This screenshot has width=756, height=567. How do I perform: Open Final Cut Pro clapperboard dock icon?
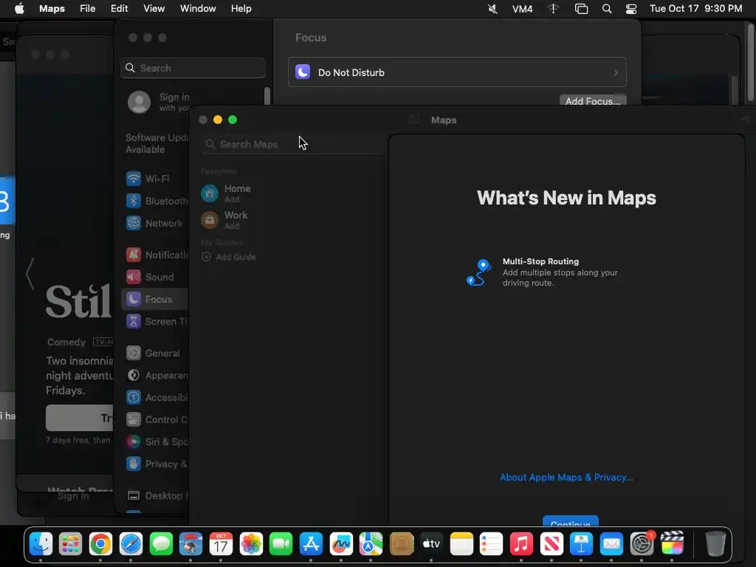pos(672,544)
